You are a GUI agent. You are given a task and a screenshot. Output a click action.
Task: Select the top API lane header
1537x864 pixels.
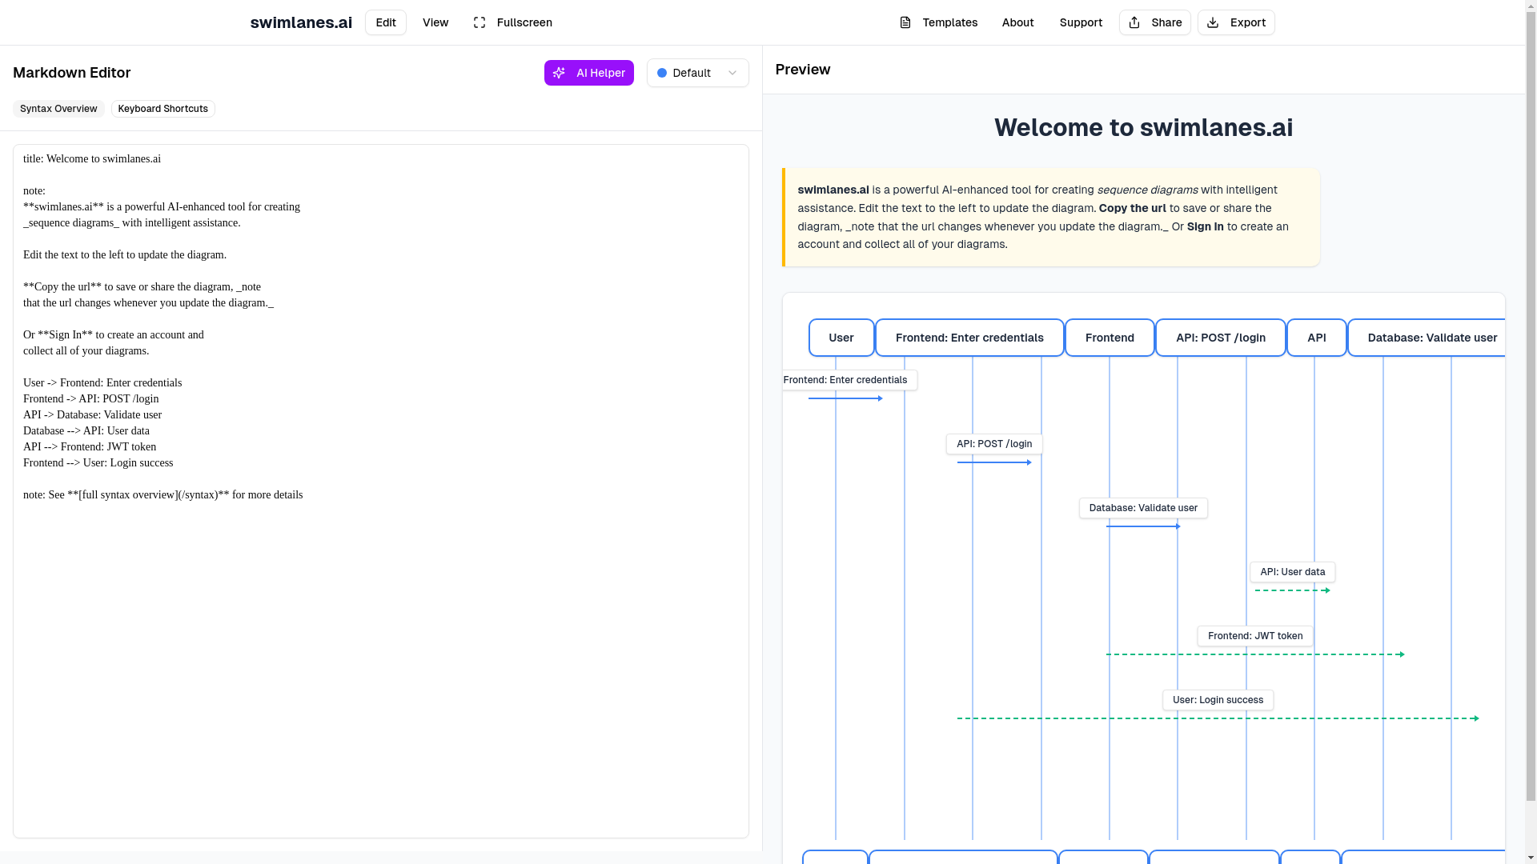pyautogui.click(x=1317, y=338)
